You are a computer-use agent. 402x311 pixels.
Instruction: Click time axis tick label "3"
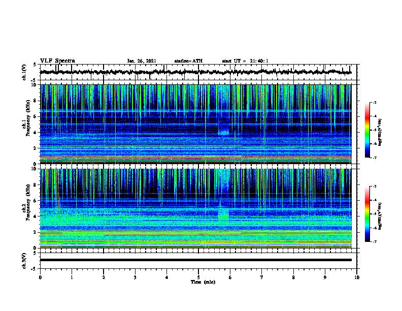tap(135, 277)
